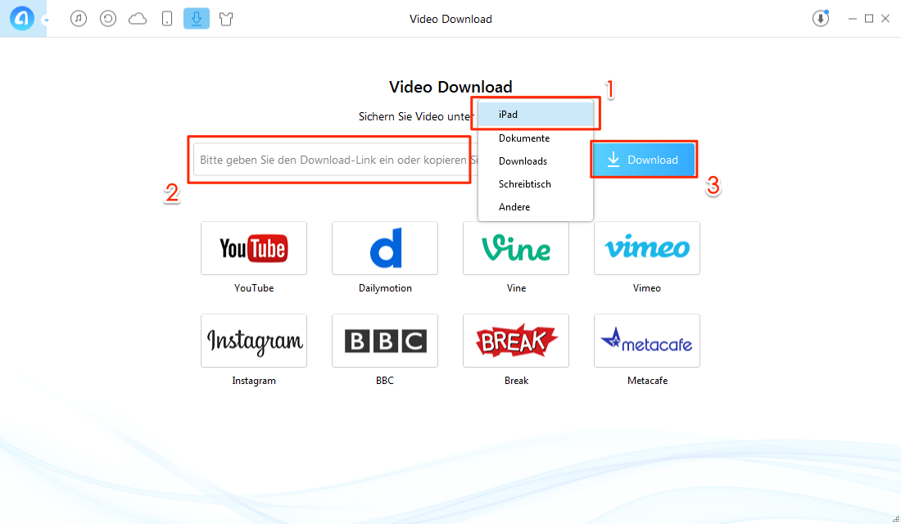
Task: Click the Metacafe caption under the logo
Action: coord(647,381)
